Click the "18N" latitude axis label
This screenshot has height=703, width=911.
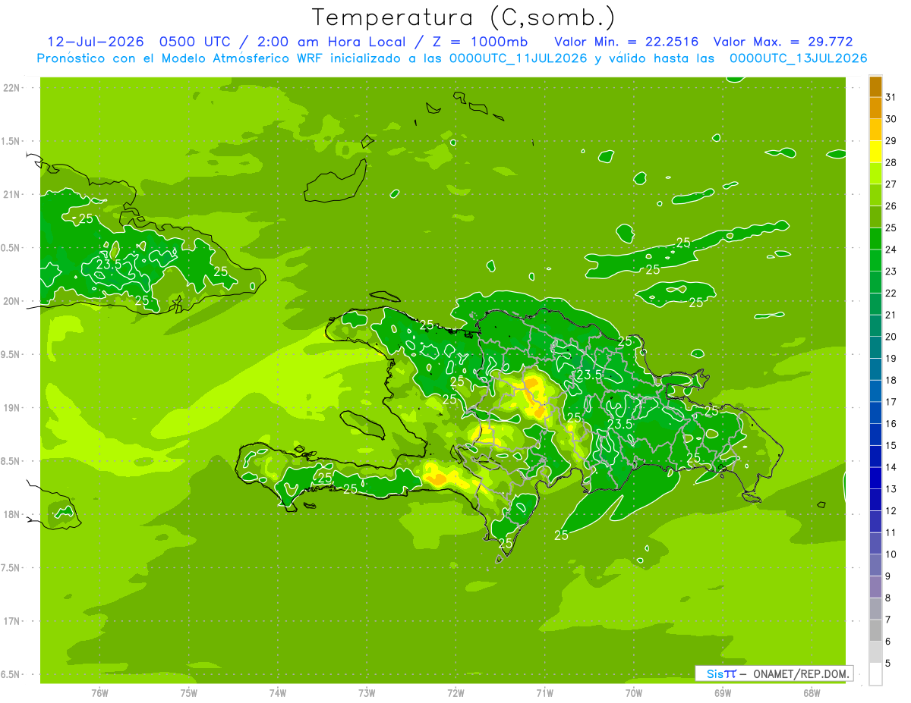pyautogui.click(x=11, y=515)
